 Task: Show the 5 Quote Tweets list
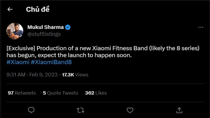click(61, 93)
